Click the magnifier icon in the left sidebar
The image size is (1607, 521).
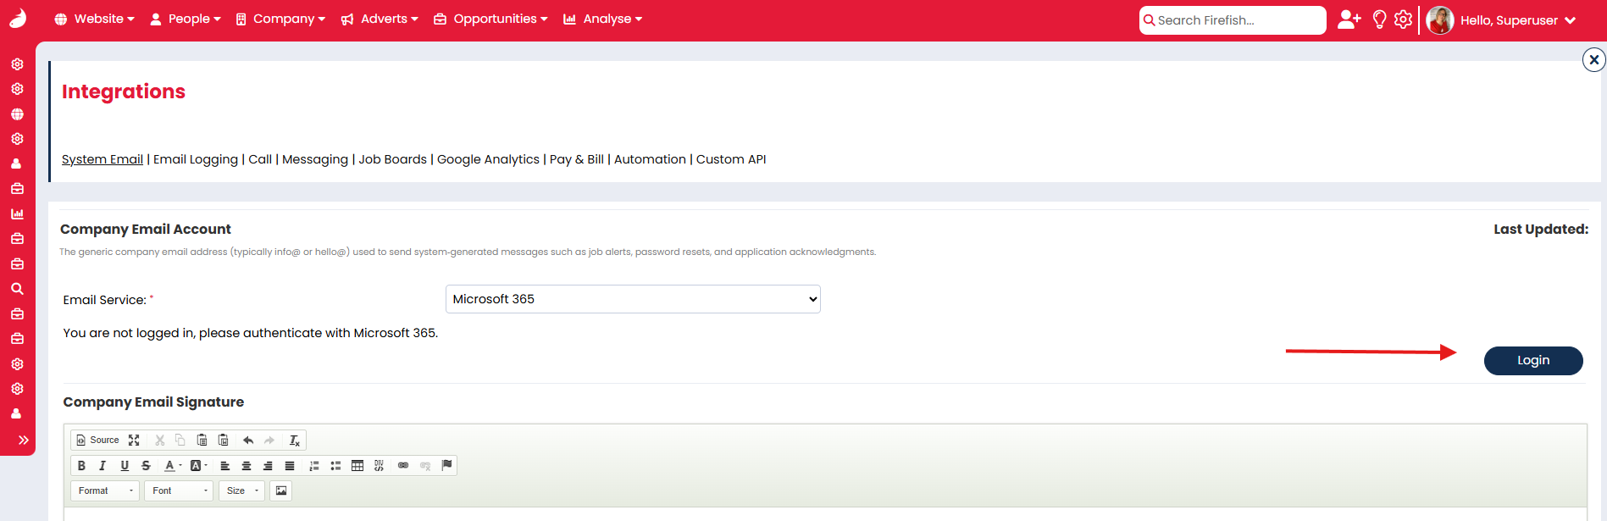click(17, 289)
